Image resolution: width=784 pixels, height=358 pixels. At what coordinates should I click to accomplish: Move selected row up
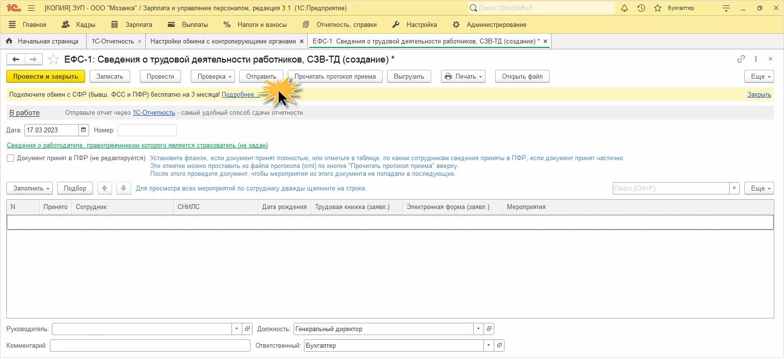pos(104,189)
